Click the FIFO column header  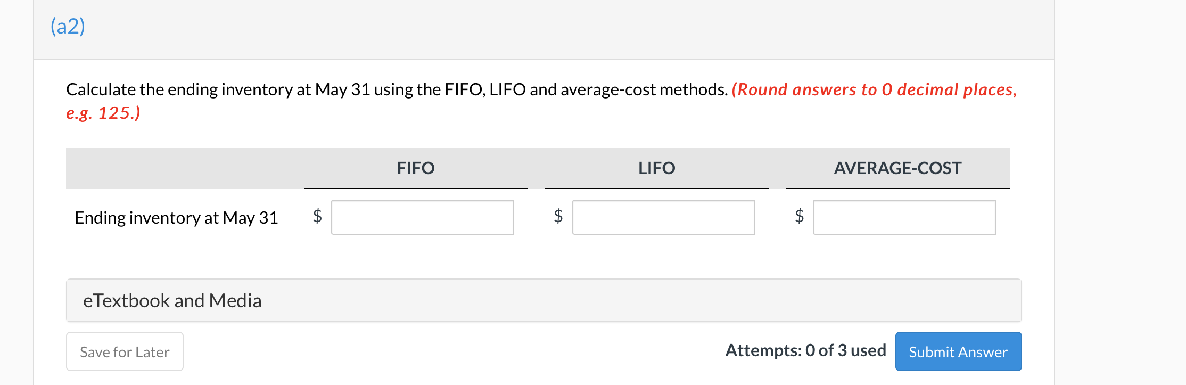416,168
